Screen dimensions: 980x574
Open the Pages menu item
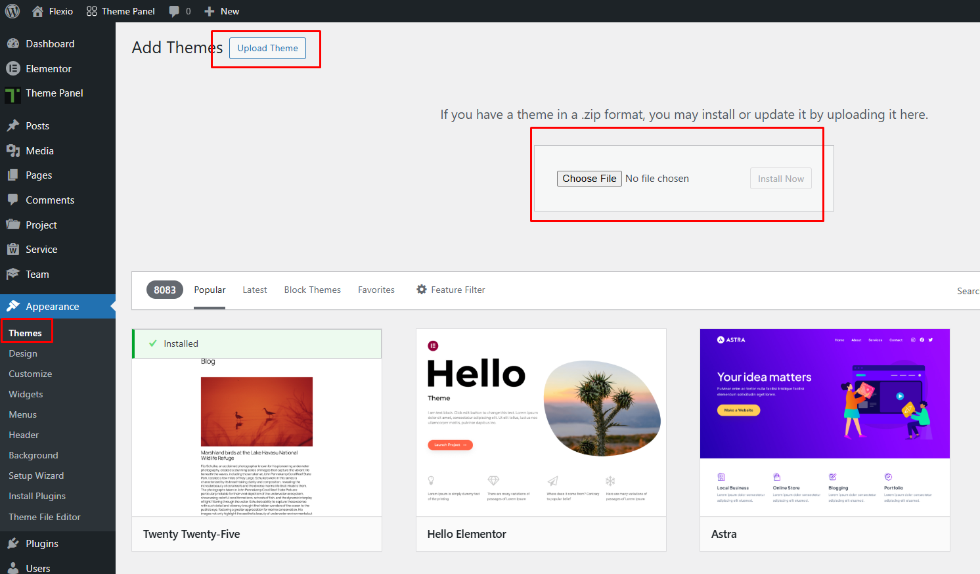click(x=39, y=175)
